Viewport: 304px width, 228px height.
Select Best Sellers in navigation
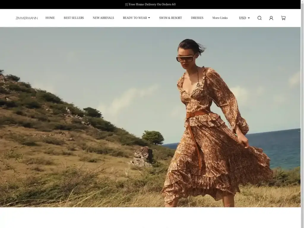74,18
